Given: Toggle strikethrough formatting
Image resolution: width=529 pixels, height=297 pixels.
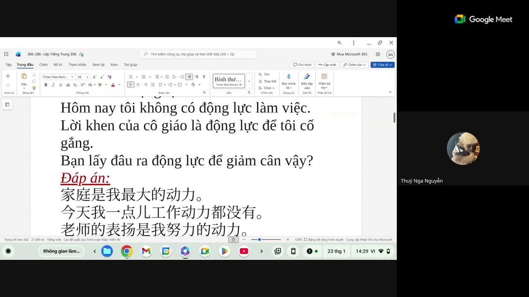Looking at the screenshot, I should pos(68,85).
